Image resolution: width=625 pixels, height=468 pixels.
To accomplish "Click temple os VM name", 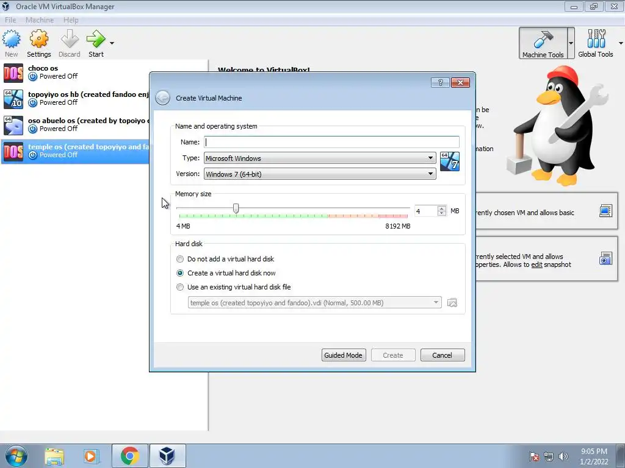I will (x=88, y=147).
